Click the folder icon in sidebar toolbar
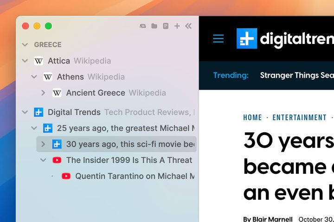The height and width of the screenshot is (222, 334). pos(154,26)
